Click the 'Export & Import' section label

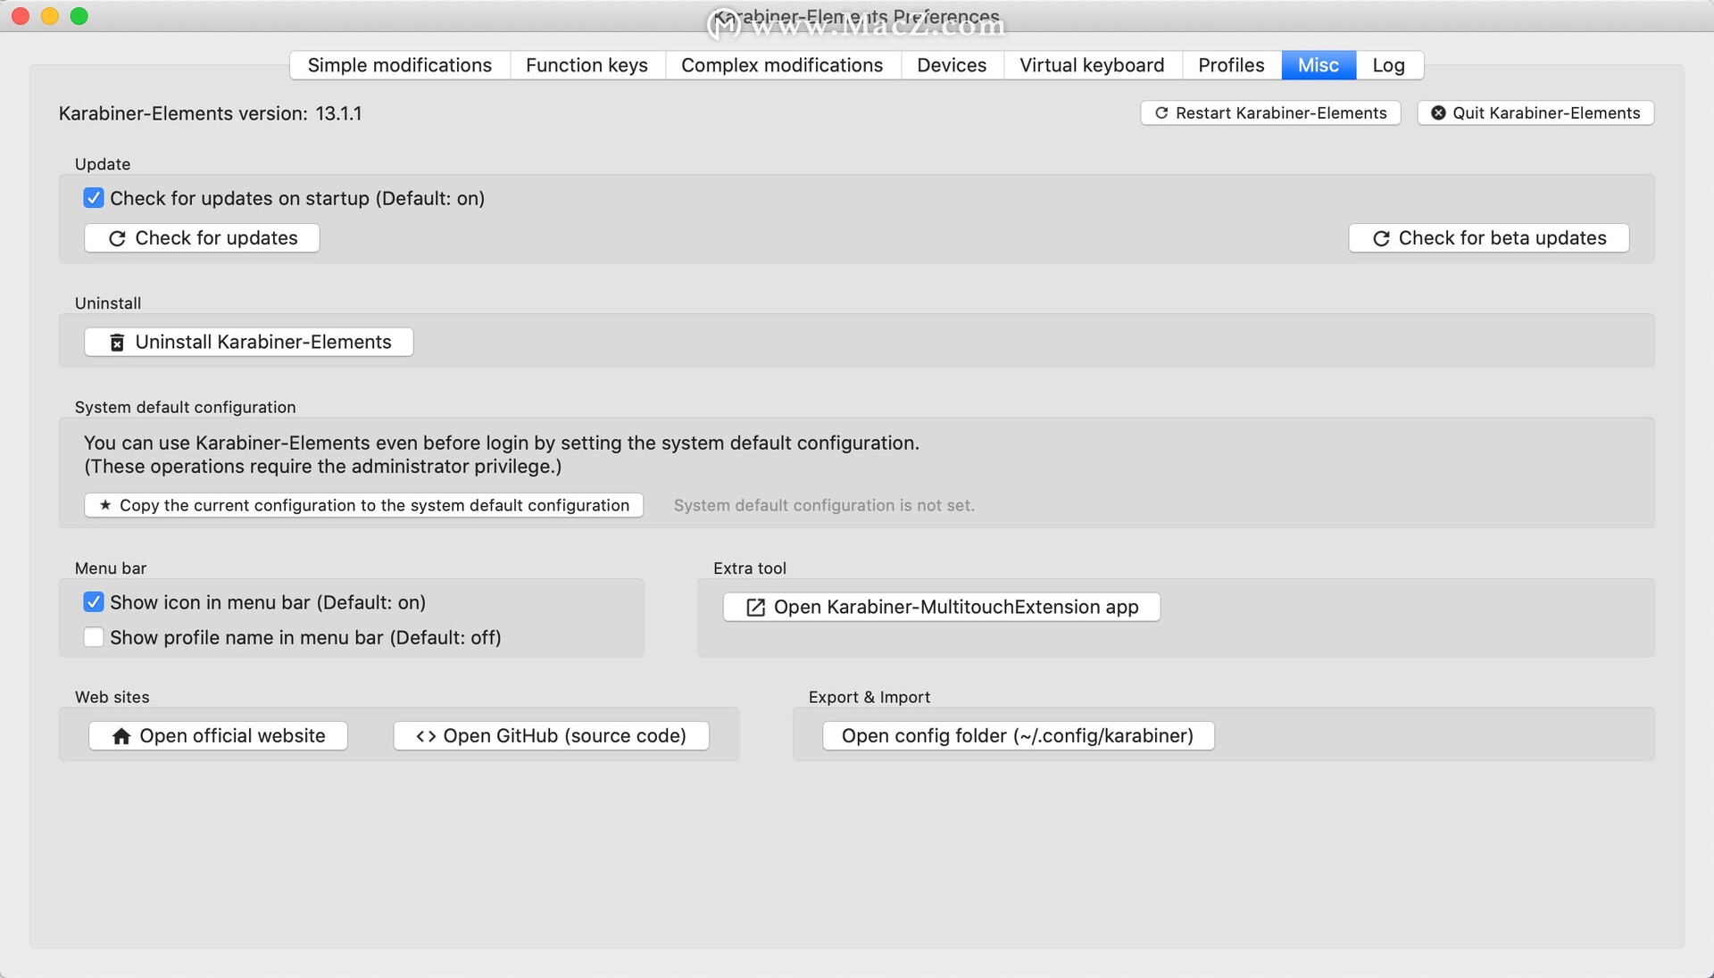click(x=869, y=697)
